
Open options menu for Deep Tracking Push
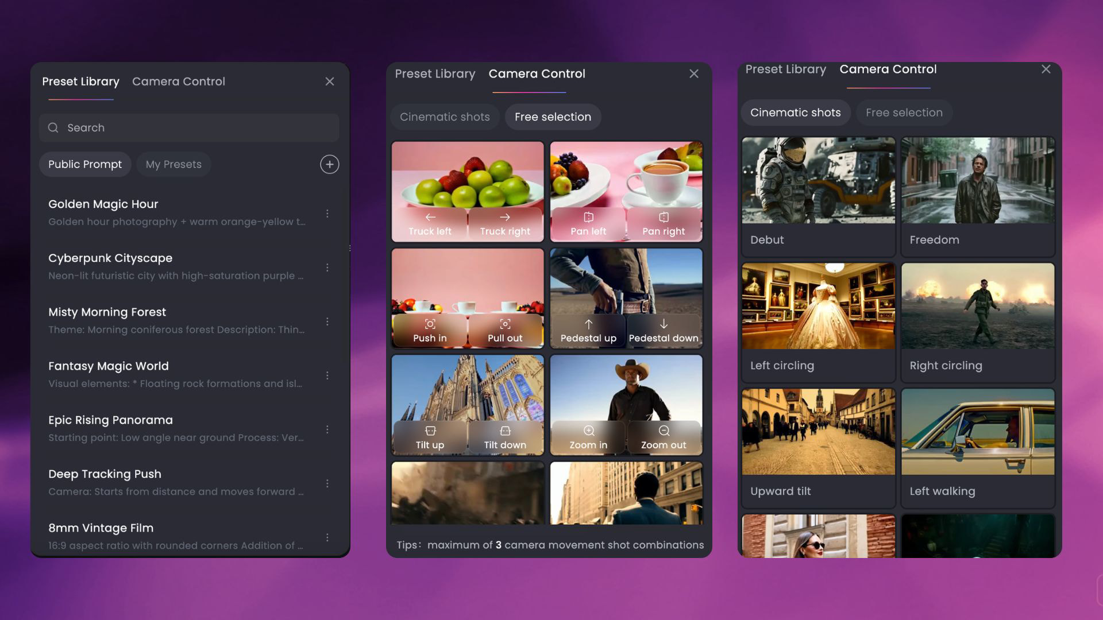[327, 483]
